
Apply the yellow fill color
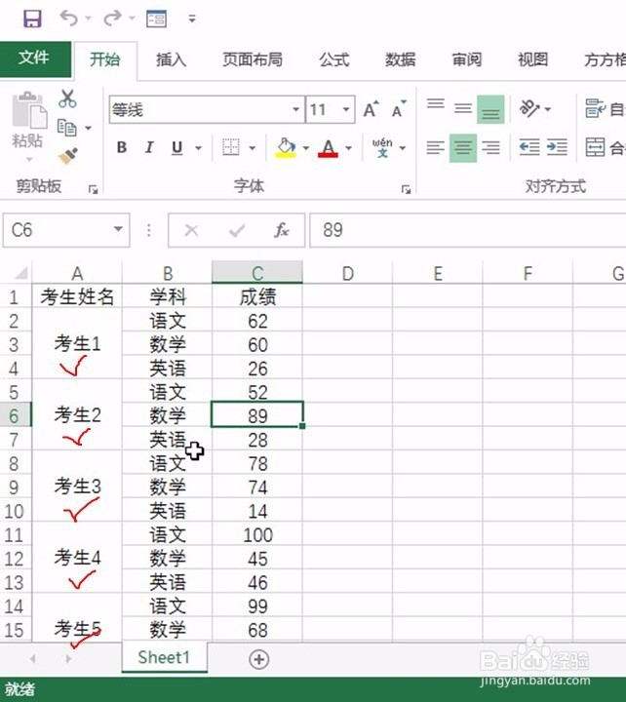click(286, 147)
